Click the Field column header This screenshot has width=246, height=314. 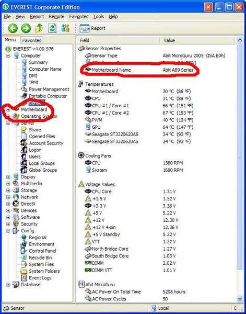tap(118, 40)
